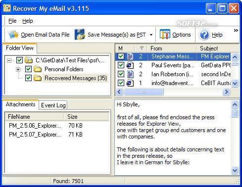Expand the Personal Folders tree node
This screenshot has width=242, height=187.
(18, 69)
